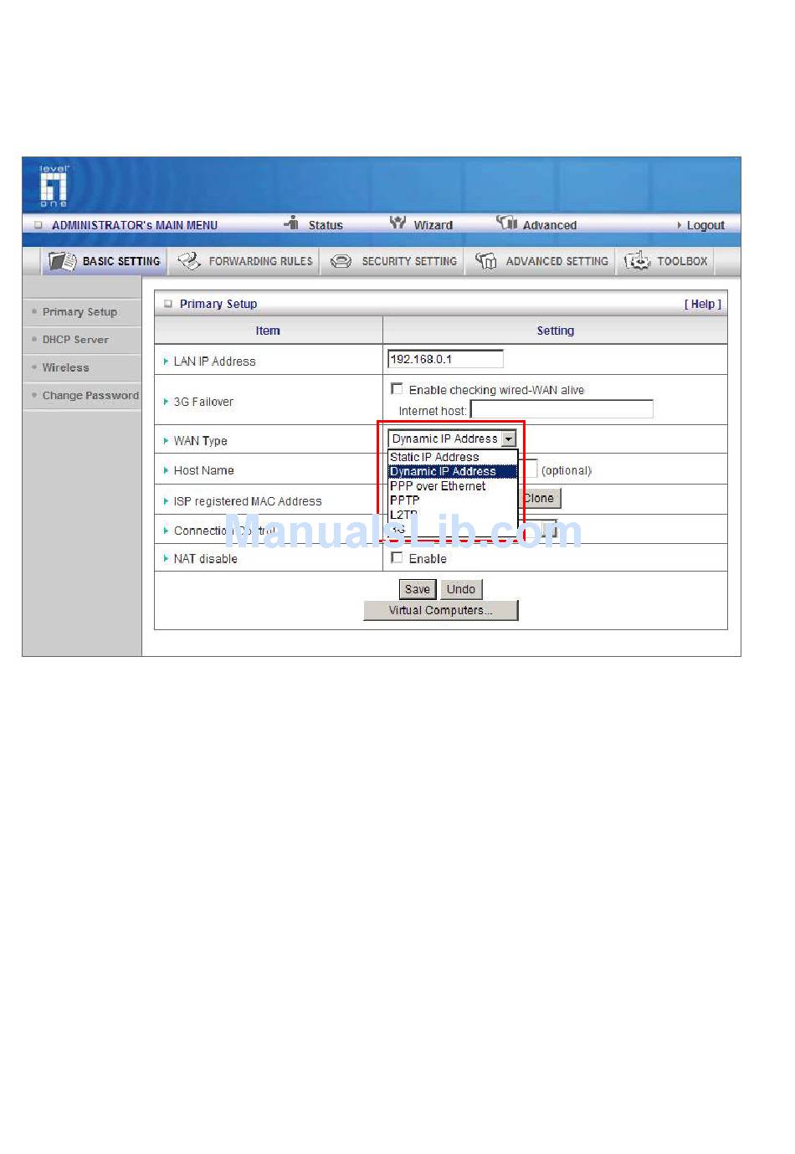Toggle the NAT disable Enable checkbox

click(x=397, y=557)
